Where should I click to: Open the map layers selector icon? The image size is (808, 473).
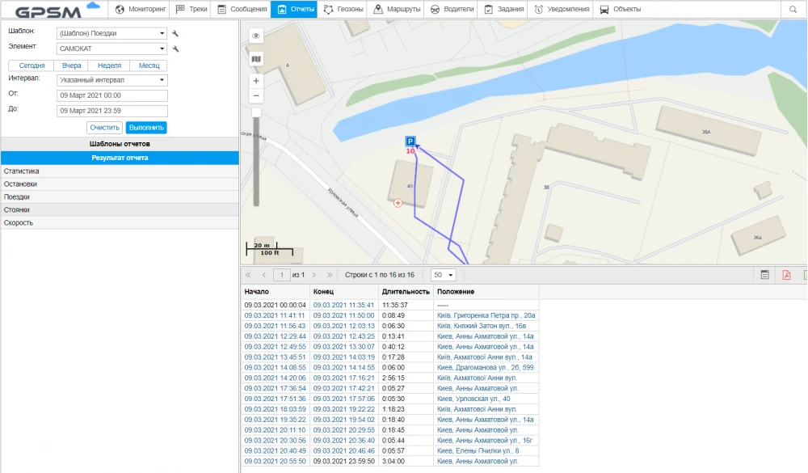pos(256,59)
